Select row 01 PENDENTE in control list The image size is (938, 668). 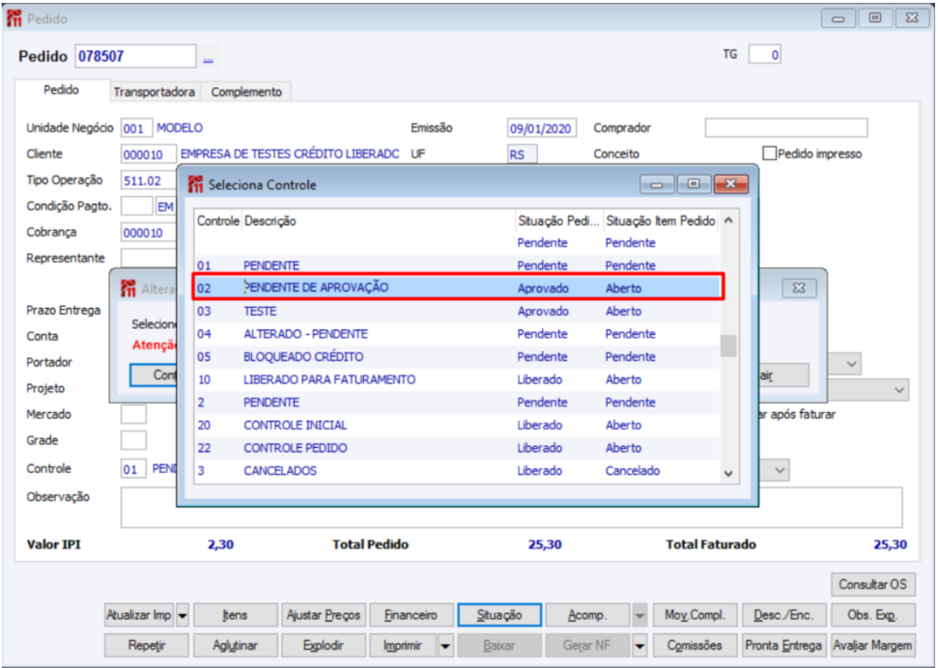(x=458, y=264)
